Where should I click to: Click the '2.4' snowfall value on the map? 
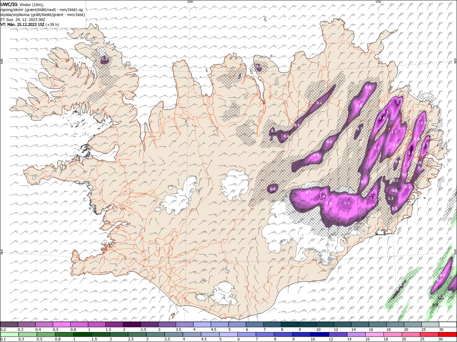click(382, 118)
